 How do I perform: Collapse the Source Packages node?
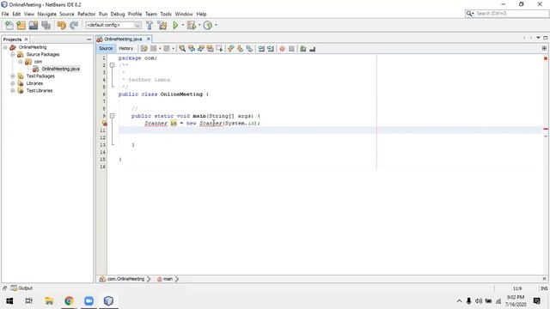click(13, 54)
